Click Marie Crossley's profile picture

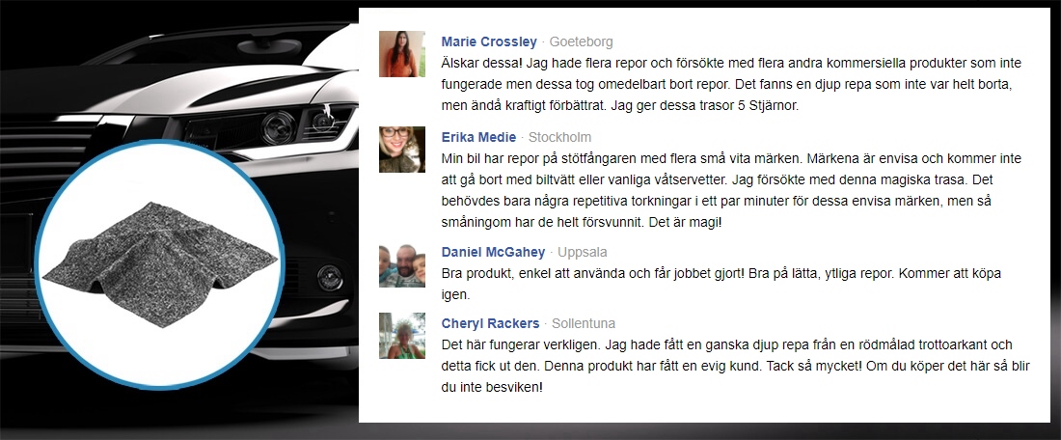pyautogui.click(x=402, y=54)
